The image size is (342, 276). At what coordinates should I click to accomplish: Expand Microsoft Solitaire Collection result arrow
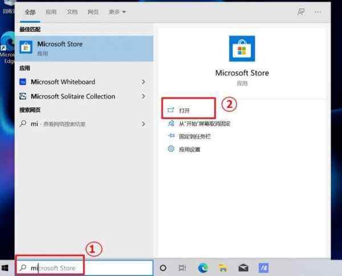(143, 96)
